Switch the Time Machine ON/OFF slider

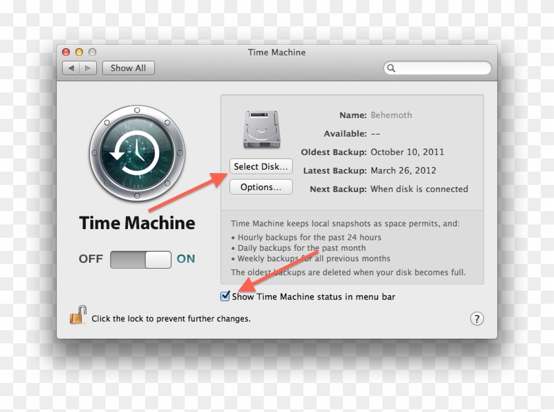(140, 259)
